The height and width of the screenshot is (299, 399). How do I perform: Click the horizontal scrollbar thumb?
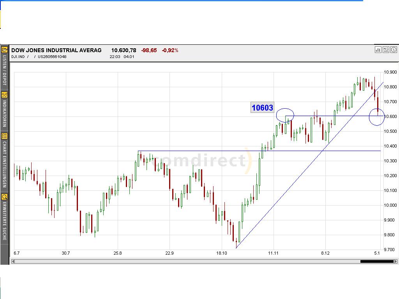[376, 261]
